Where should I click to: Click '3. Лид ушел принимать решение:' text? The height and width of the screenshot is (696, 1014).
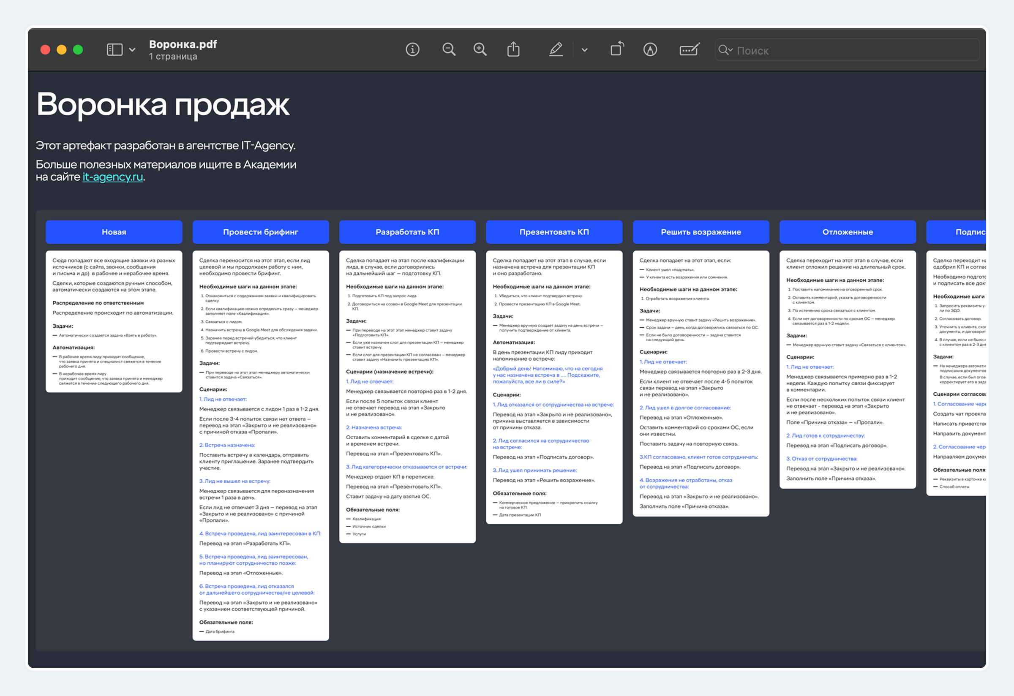[535, 470]
